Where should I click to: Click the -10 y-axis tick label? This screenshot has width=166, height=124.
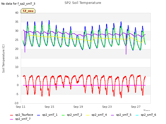point(16,103)
